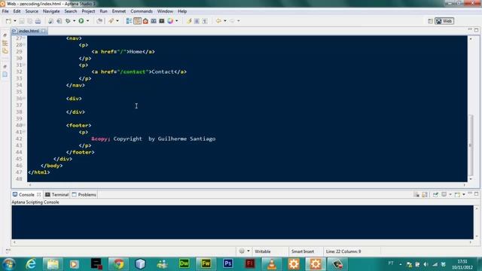Image resolution: width=482 pixels, height=271 pixels.
Task: Click the red house toolbar icon
Action: pyautogui.click(x=145, y=21)
